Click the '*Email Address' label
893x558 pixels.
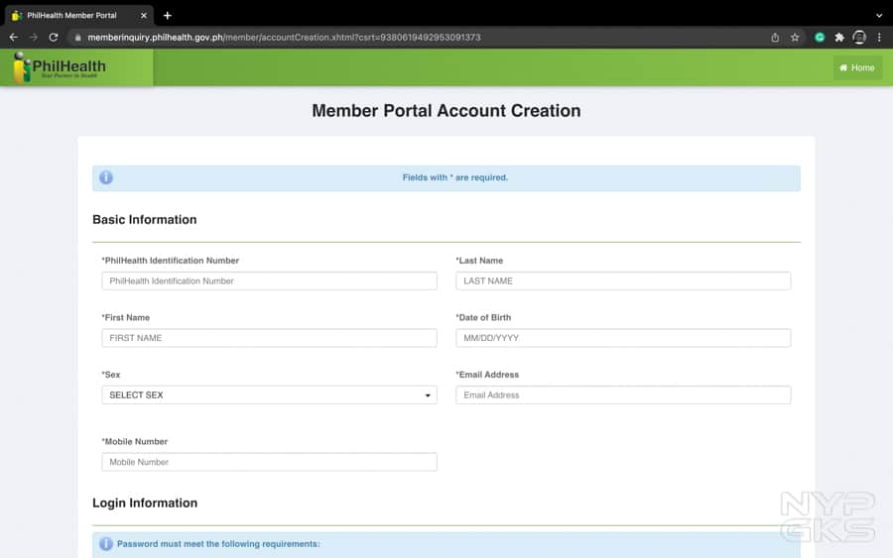pyautogui.click(x=487, y=375)
